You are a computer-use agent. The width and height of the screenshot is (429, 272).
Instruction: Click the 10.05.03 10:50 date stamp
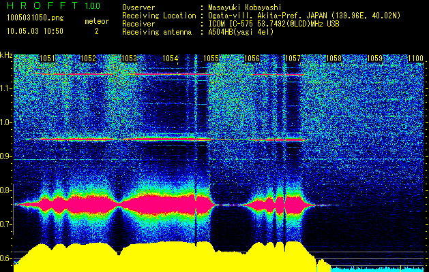tap(35, 31)
